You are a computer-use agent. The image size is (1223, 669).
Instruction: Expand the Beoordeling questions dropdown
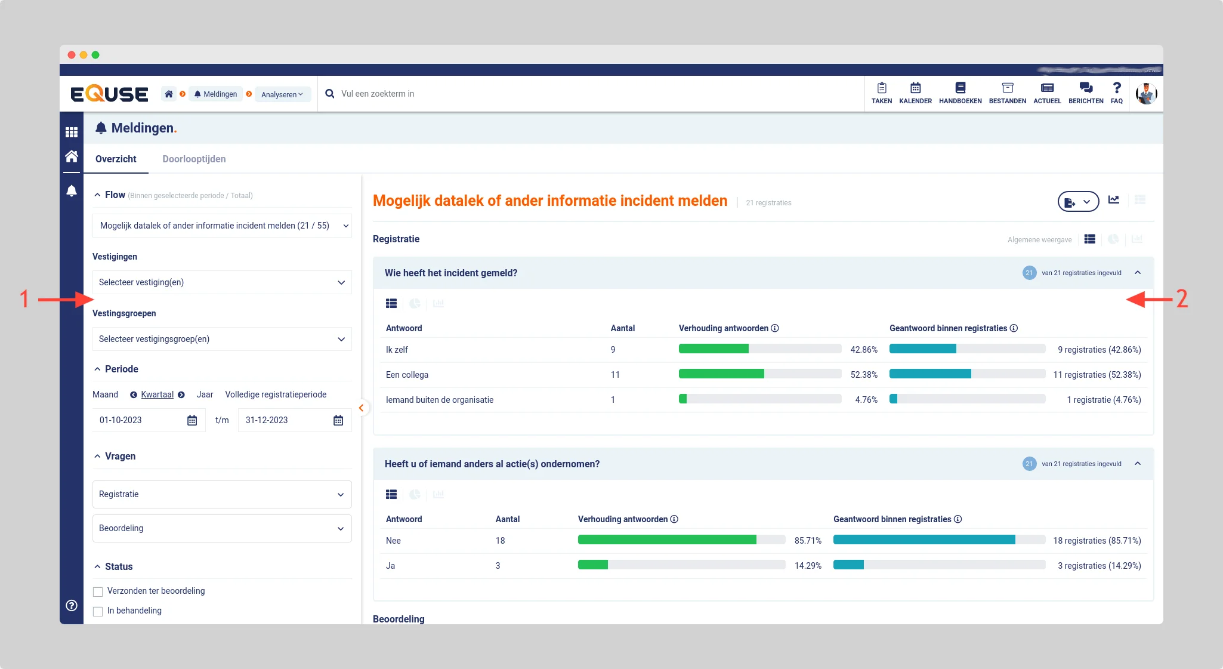coord(222,528)
